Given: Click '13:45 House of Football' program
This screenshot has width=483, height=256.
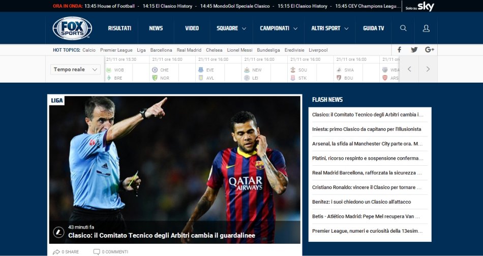Looking at the screenshot, I should (x=109, y=6).
